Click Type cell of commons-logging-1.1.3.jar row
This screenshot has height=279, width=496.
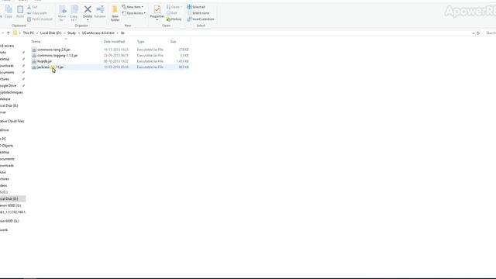coord(150,56)
